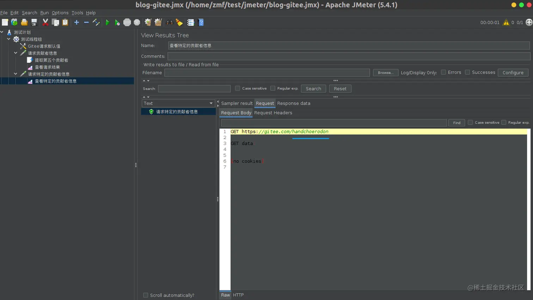Click the New test plan toolbar icon
Viewport: 533px width, 300px height.
pyautogui.click(x=5, y=23)
